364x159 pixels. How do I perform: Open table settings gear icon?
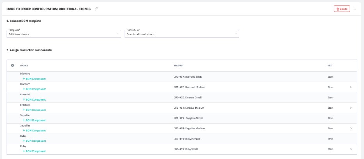(12, 65)
